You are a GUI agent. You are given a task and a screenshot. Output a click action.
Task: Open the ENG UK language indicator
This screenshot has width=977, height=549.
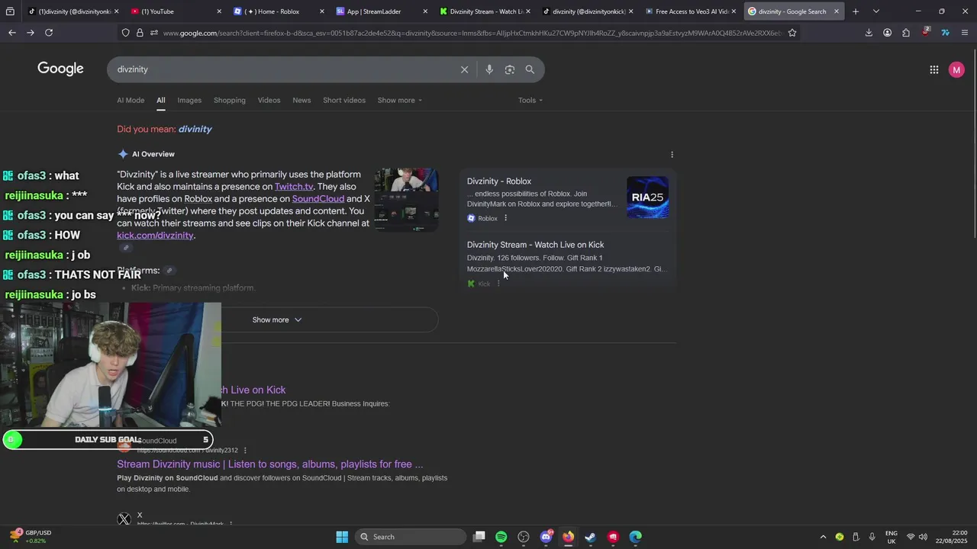click(892, 537)
